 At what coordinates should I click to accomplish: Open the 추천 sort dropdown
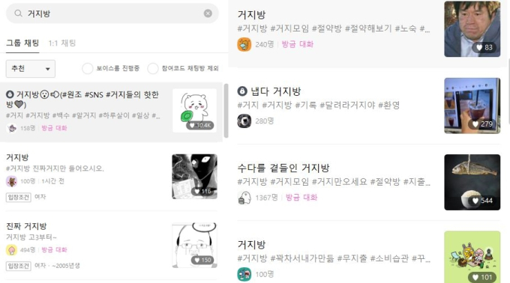click(31, 69)
